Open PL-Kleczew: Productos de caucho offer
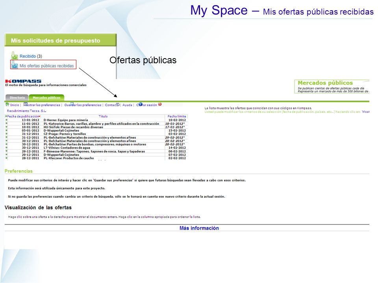 pyautogui.click(x=69, y=158)
